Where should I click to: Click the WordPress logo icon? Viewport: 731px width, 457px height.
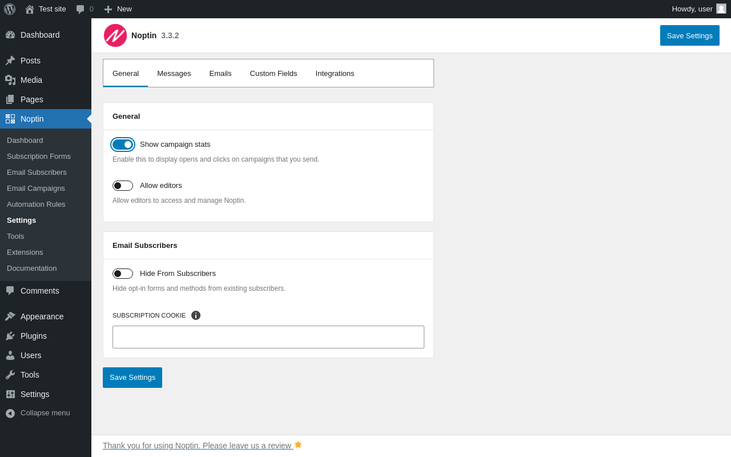pos(10,9)
